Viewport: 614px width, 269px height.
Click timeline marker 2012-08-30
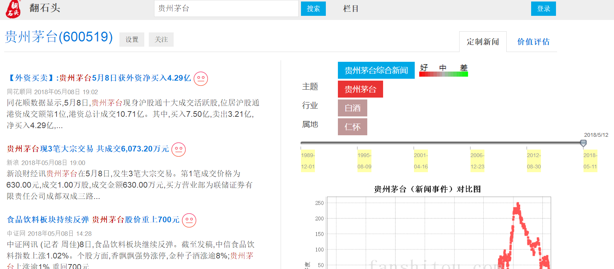(x=534, y=161)
